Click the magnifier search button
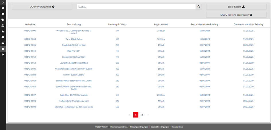271x130 pixels. point(198,7)
